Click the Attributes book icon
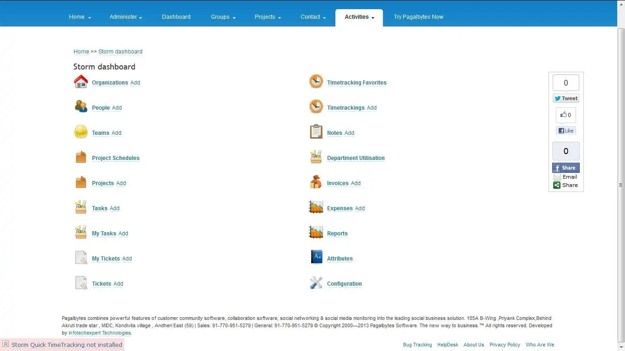The image size is (625, 351). 317,257
